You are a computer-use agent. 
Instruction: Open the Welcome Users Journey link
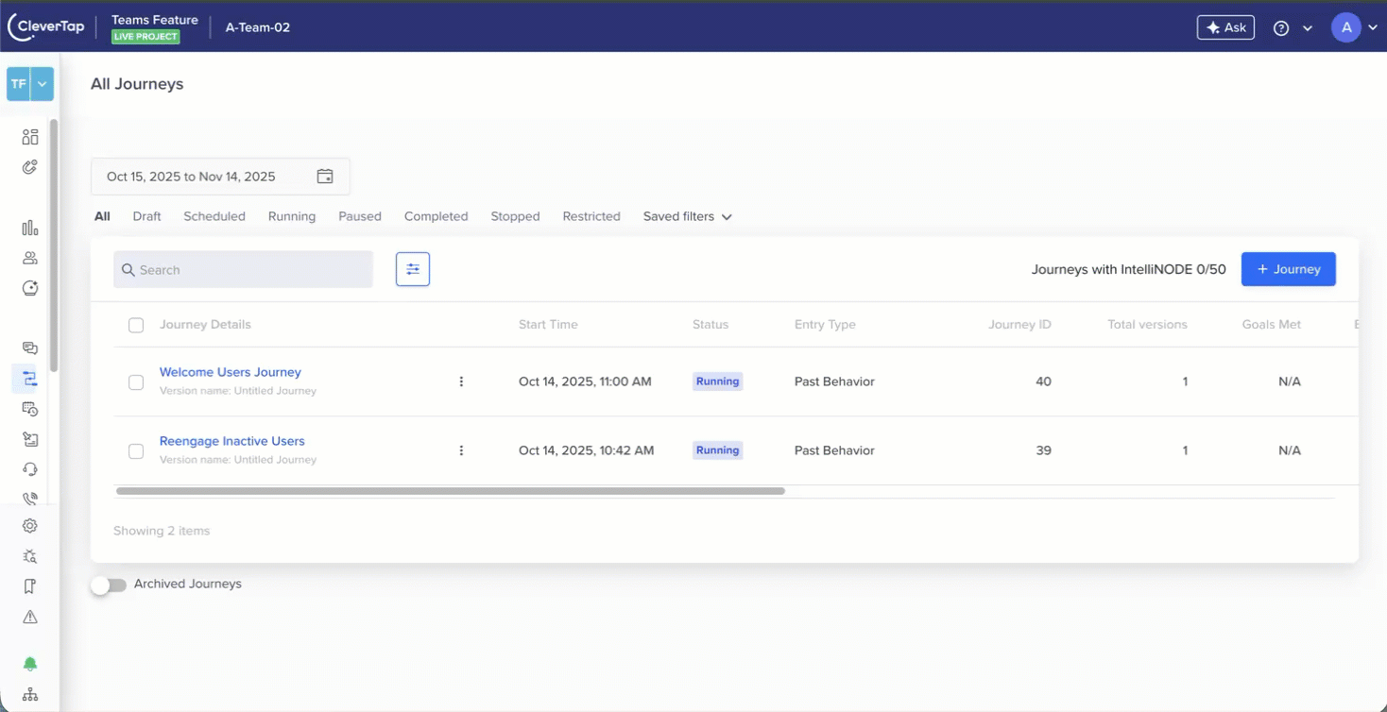coord(230,372)
